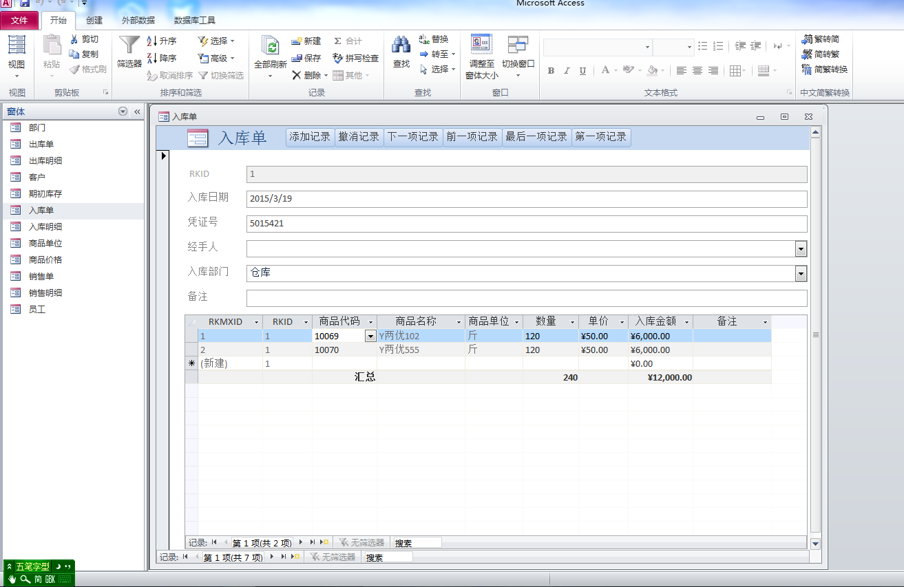Click the 查找 binoculars icon
This screenshot has width=904, height=587.
(401, 45)
